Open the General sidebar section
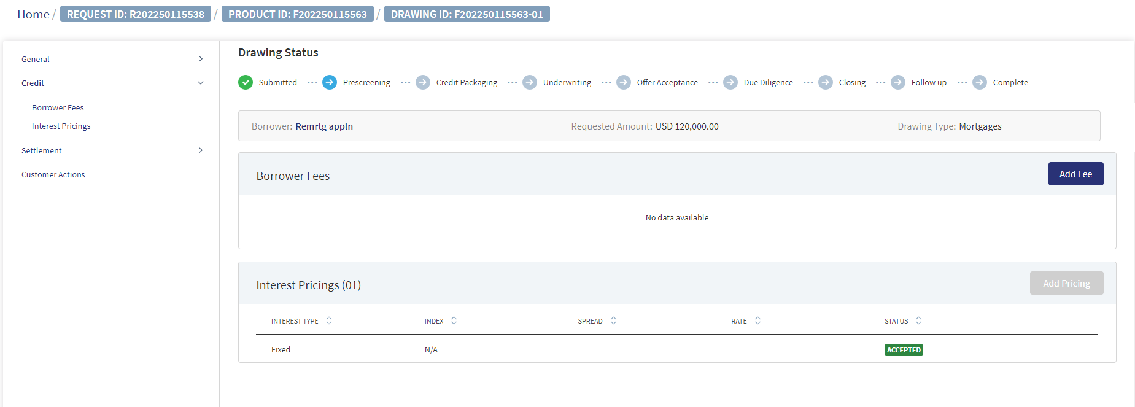The width and height of the screenshot is (1135, 407). coord(36,60)
